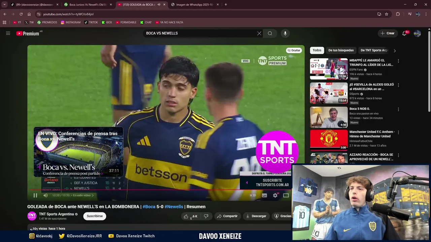Toggle subtitles in the video player
This screenshot has height=242, width=431.
coord(264,195)
